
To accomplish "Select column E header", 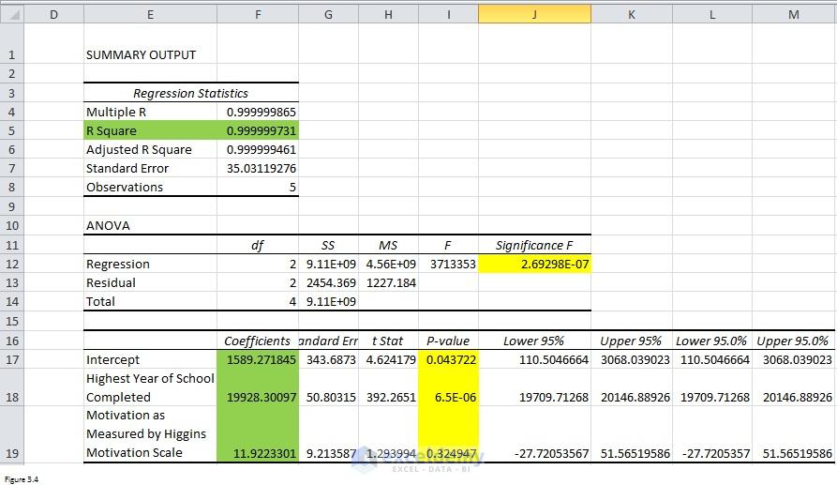I will click(x=151, y=14).
